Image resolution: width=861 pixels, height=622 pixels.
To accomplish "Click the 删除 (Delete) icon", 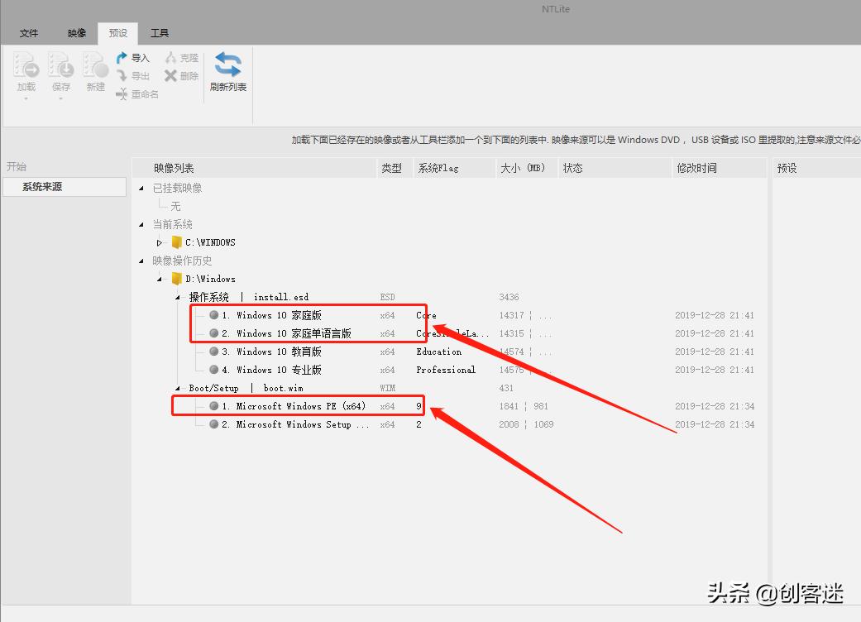I will click(181, 75).
